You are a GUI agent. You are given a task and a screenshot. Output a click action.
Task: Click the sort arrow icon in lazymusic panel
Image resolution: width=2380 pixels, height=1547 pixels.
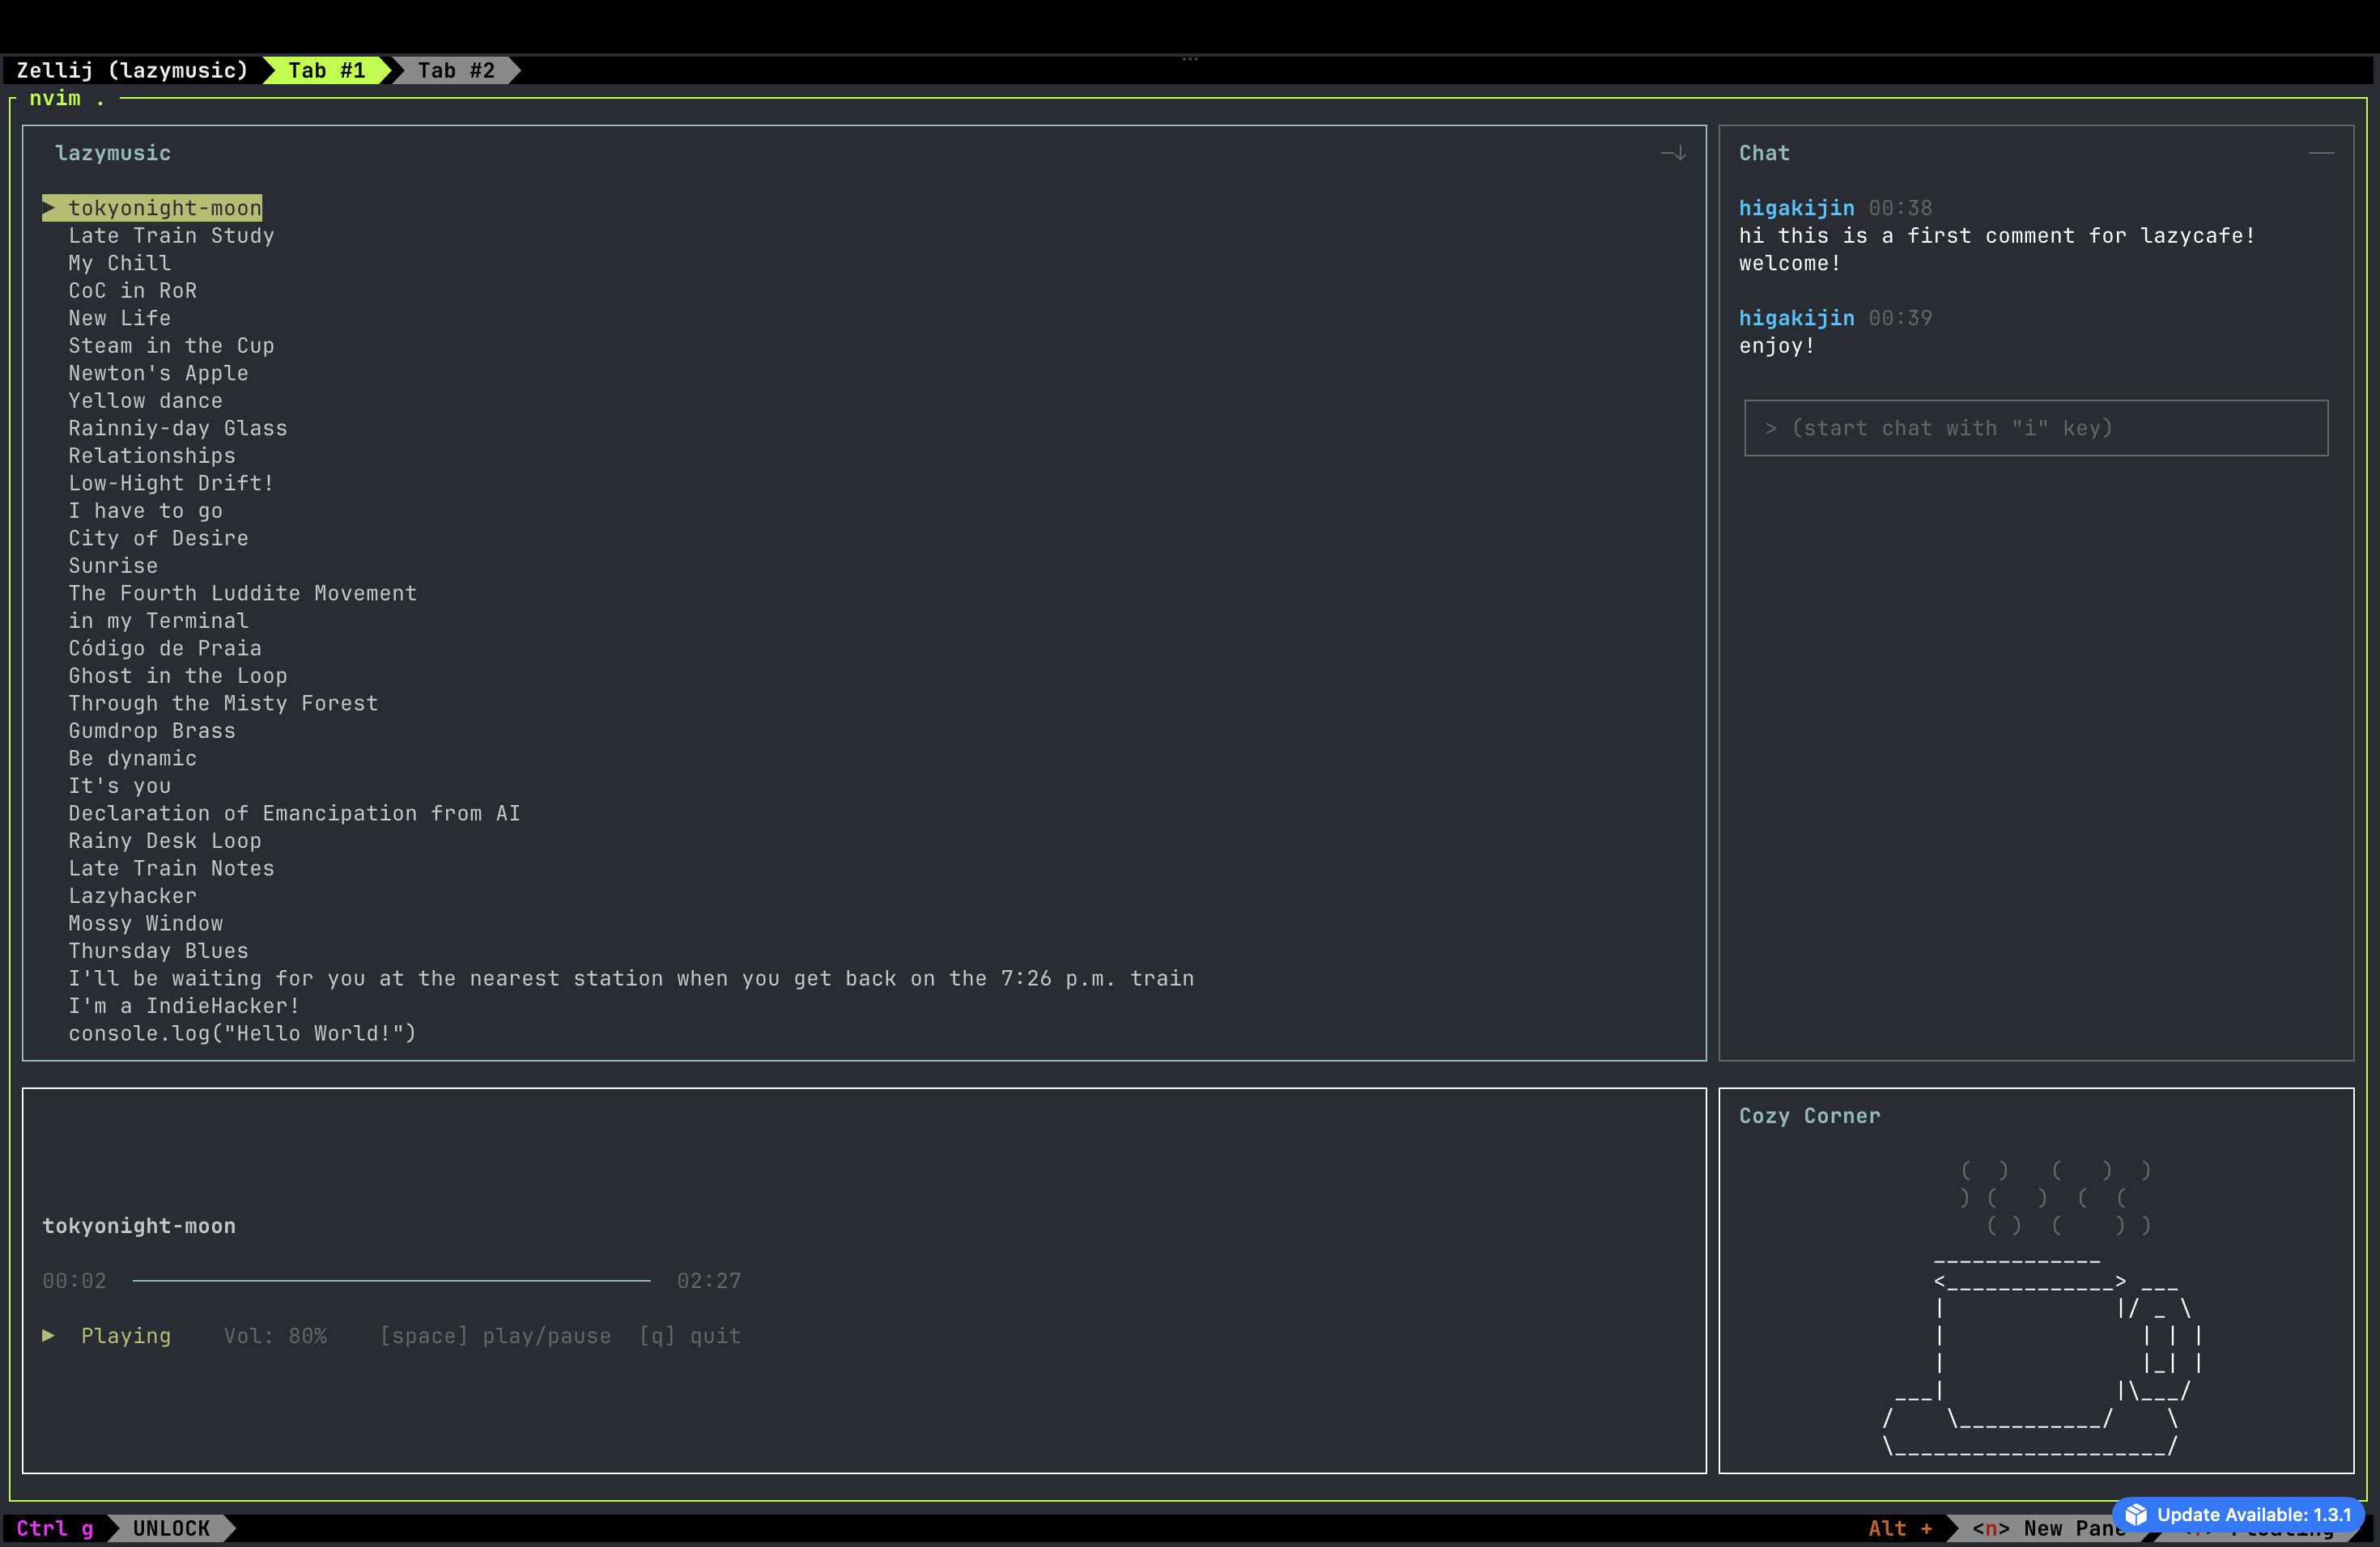(1674, 153)
